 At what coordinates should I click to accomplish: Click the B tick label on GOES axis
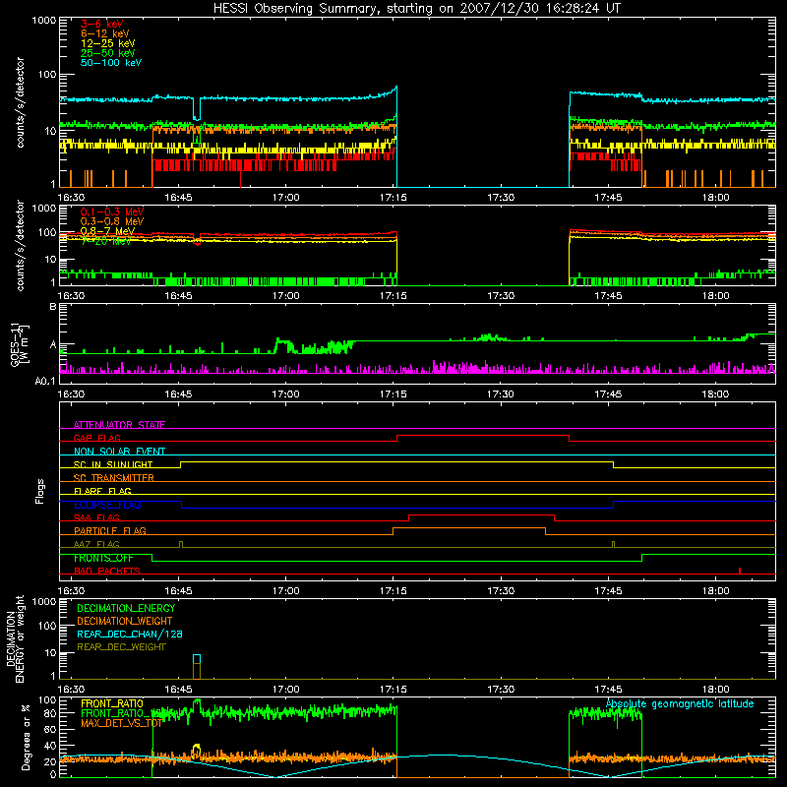[53, 307]
